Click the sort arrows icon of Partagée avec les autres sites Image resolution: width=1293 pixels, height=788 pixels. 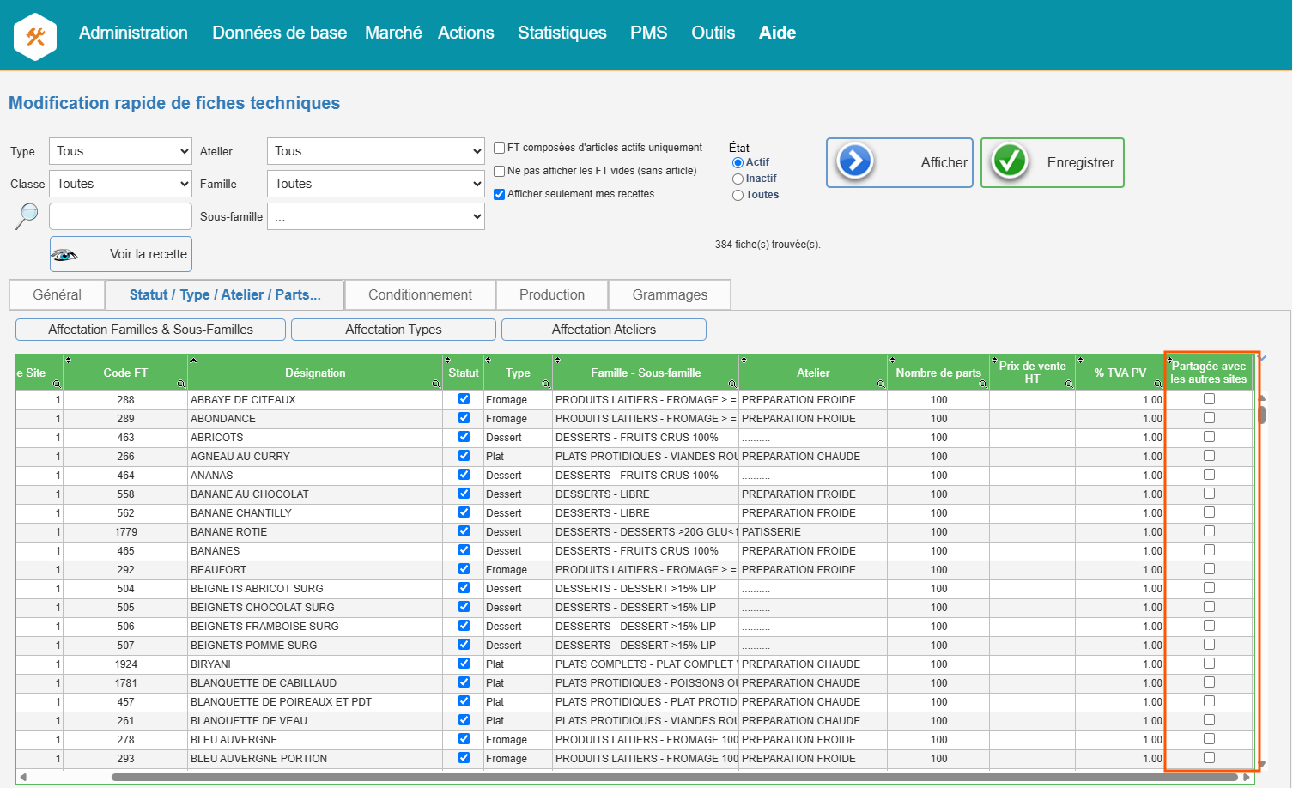(x=1169, y=361)
